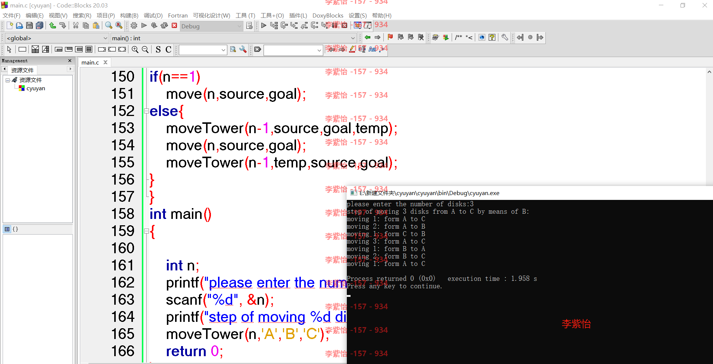Toggle selected-text-only search icon
713x364 pixels.
(x=362, y=49)
